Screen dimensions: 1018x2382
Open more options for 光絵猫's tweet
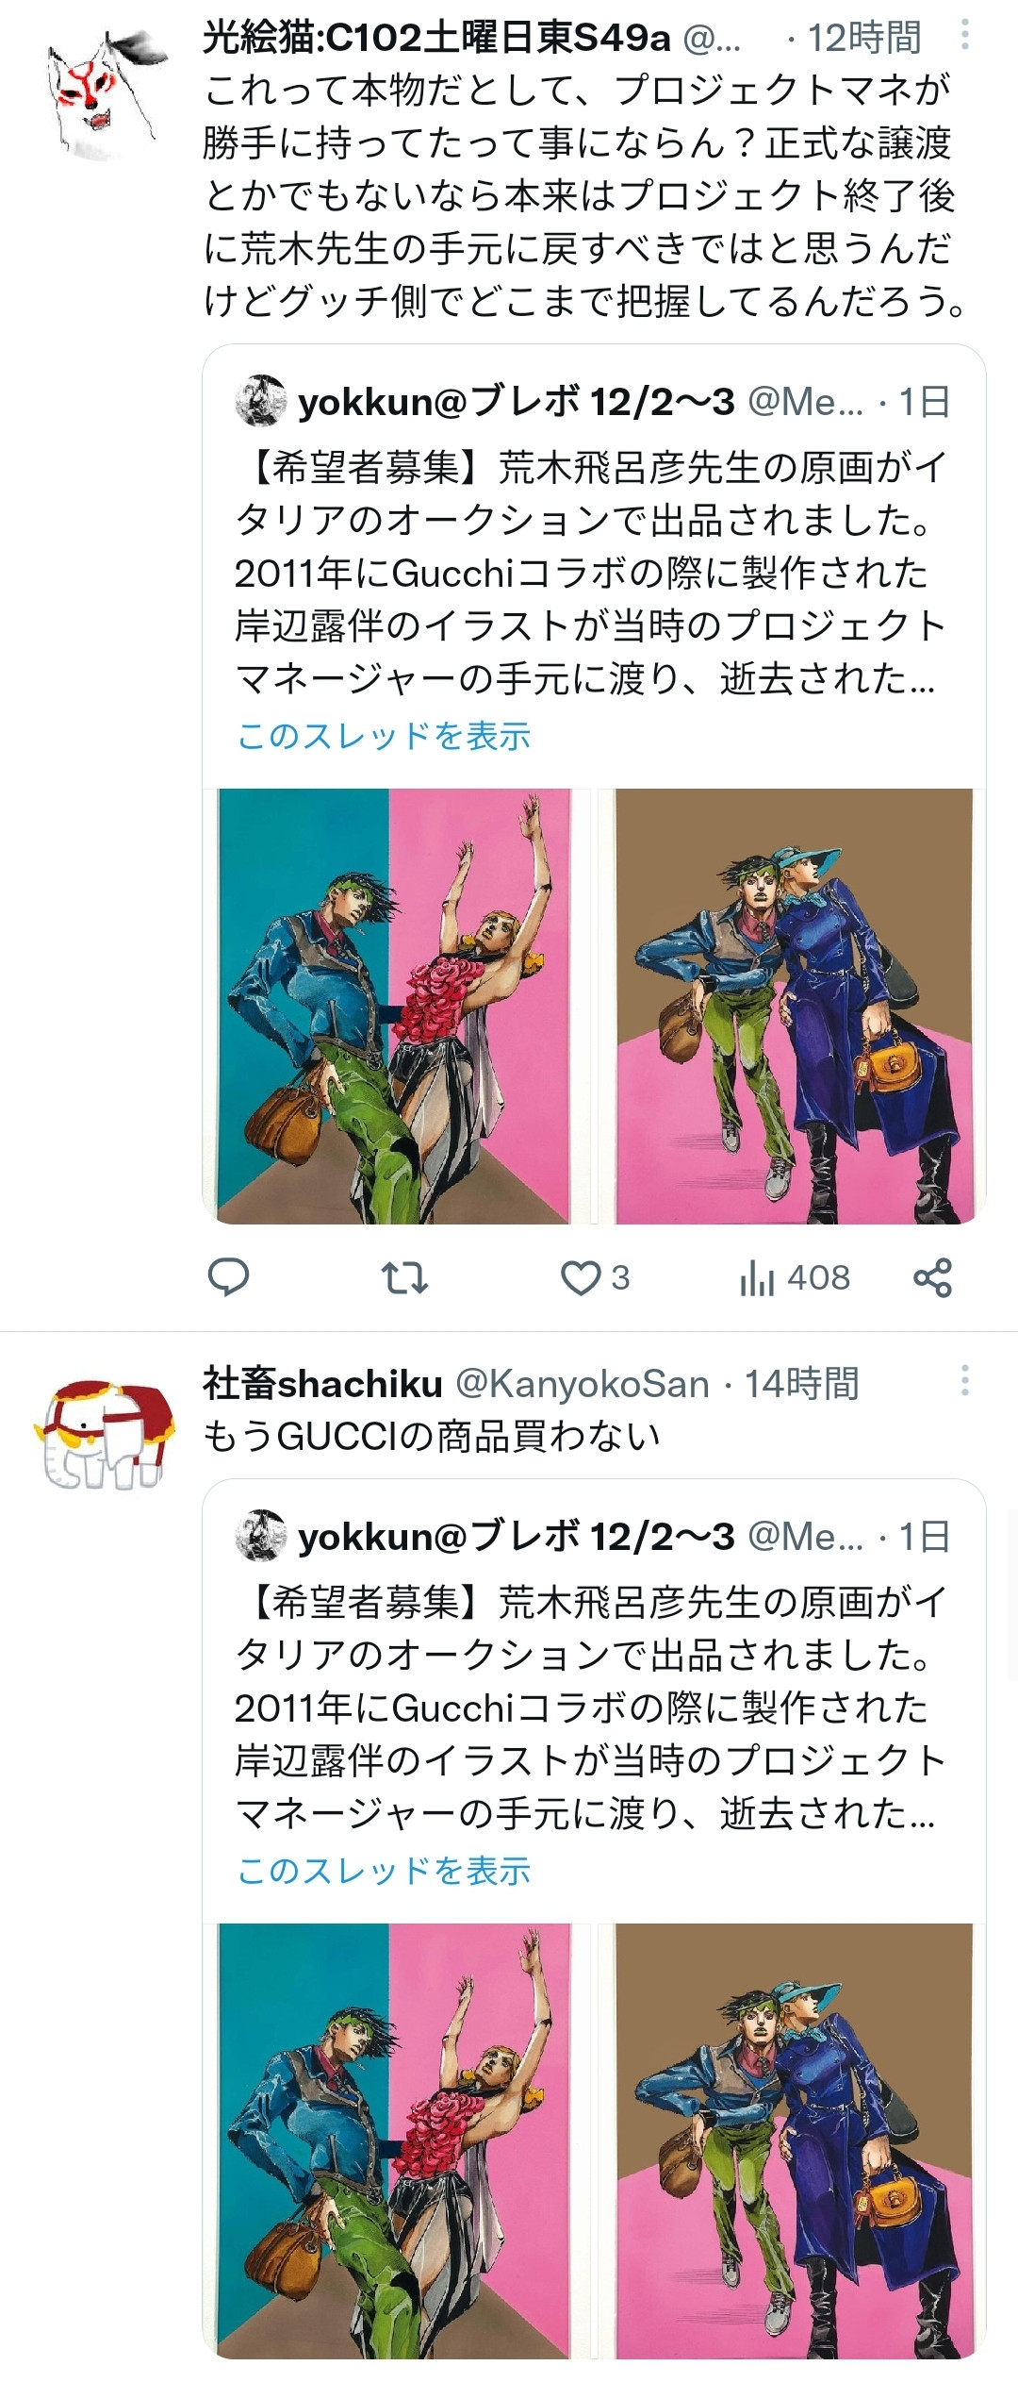964,36
